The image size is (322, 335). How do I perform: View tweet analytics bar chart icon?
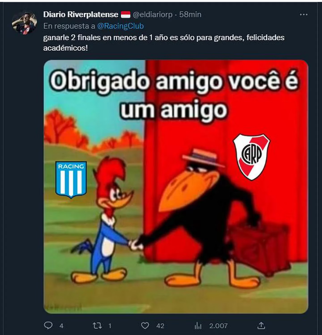tap(198, 326)
